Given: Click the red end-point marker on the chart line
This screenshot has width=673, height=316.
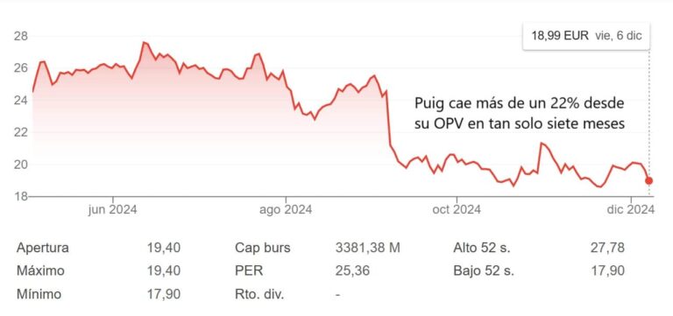Looking at the screenshot, I should click(x=648, y=181).
